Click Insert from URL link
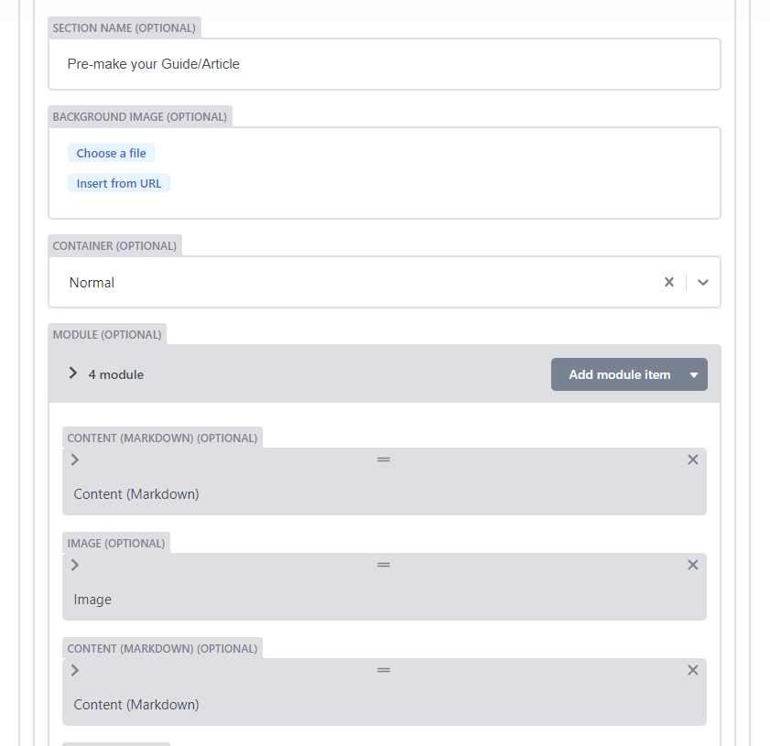The width and height of the screenshot is (770, 746). coord(119,183)
